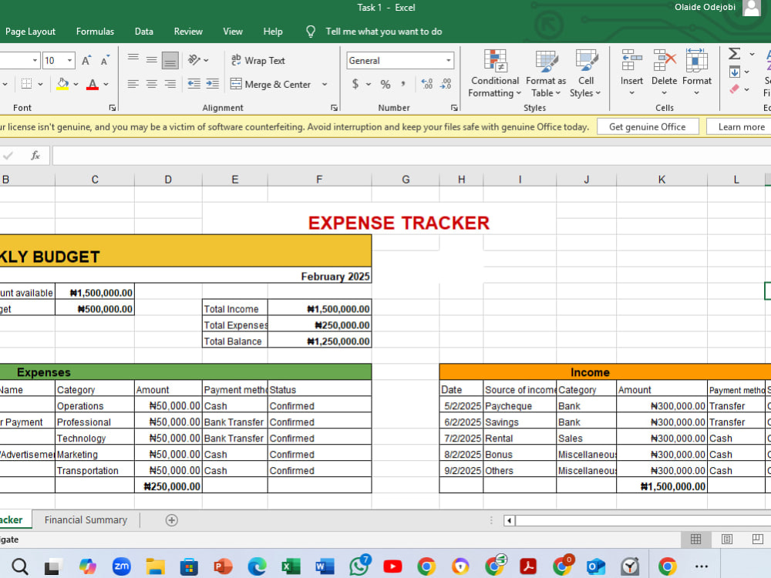The height and width of the screenshot is (578, 771).
Task: Open WhatsApp from the taskbar
Action: point(359,566)
